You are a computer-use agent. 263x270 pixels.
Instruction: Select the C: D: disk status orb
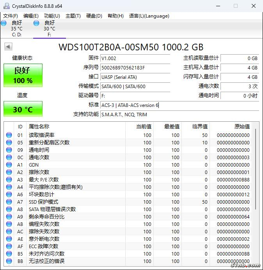[x=4, y=23]
